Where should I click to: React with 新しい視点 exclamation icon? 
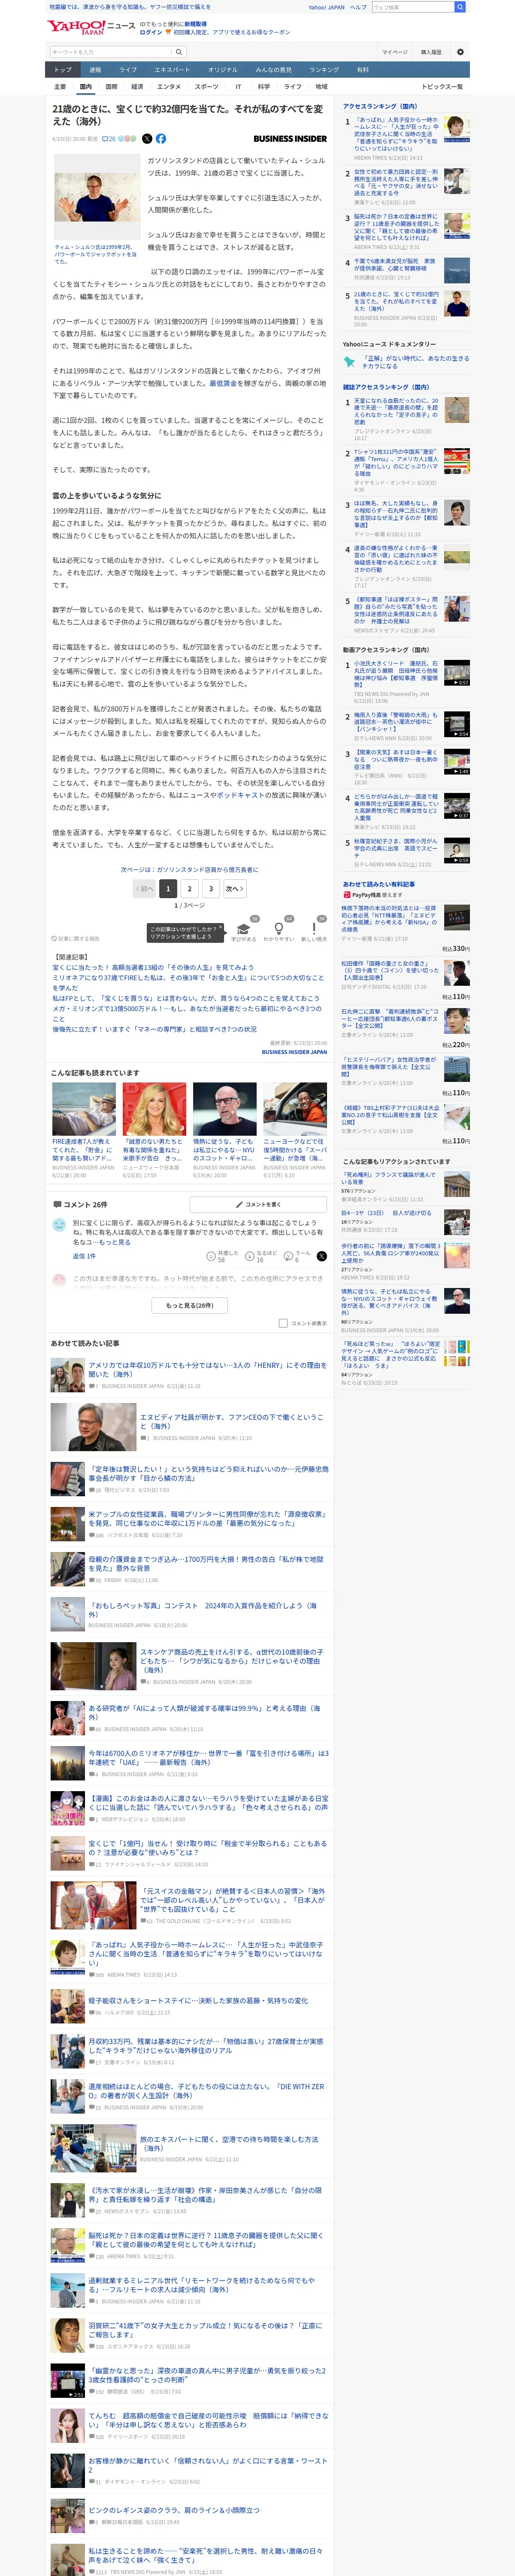(314, 929)
